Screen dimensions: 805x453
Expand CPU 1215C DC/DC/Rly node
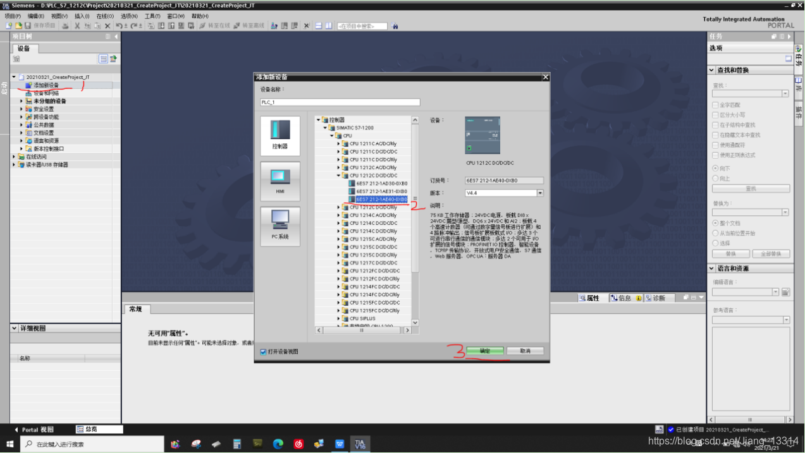tap(338, 255)
